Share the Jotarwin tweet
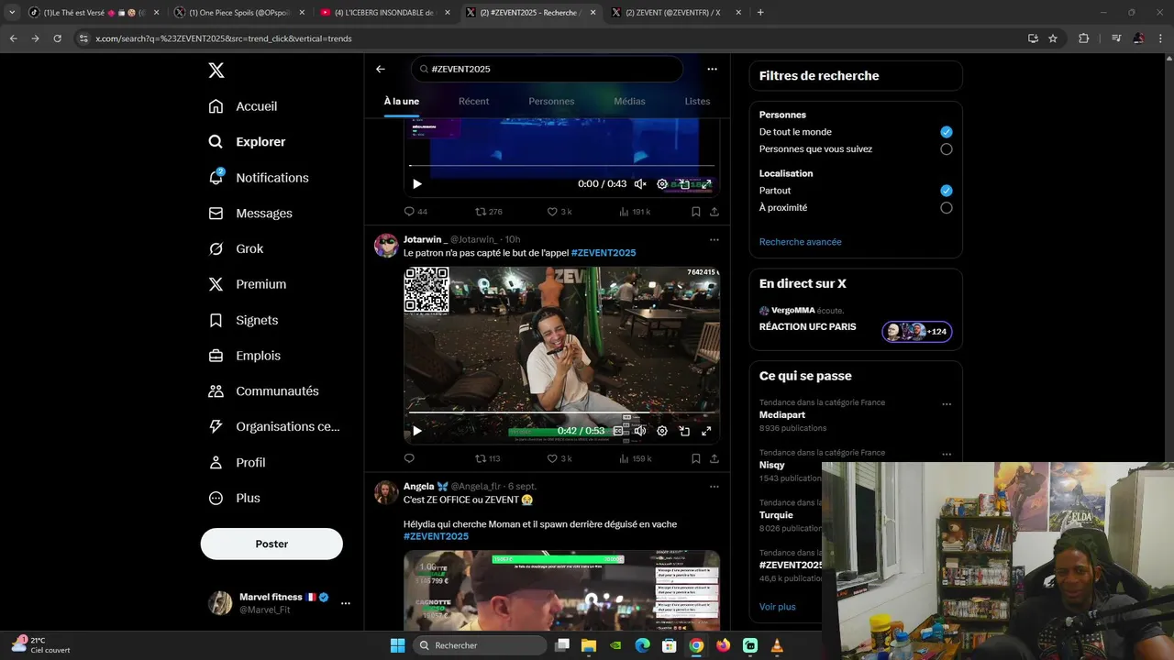 (x=714, y=458)
